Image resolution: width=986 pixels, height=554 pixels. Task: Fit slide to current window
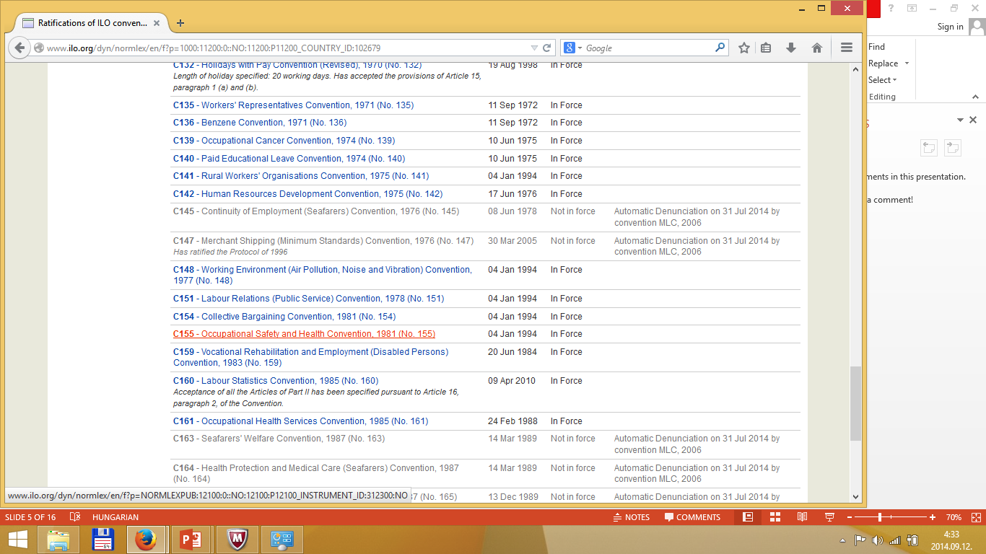pyautogui.click(x=977, y=517)
